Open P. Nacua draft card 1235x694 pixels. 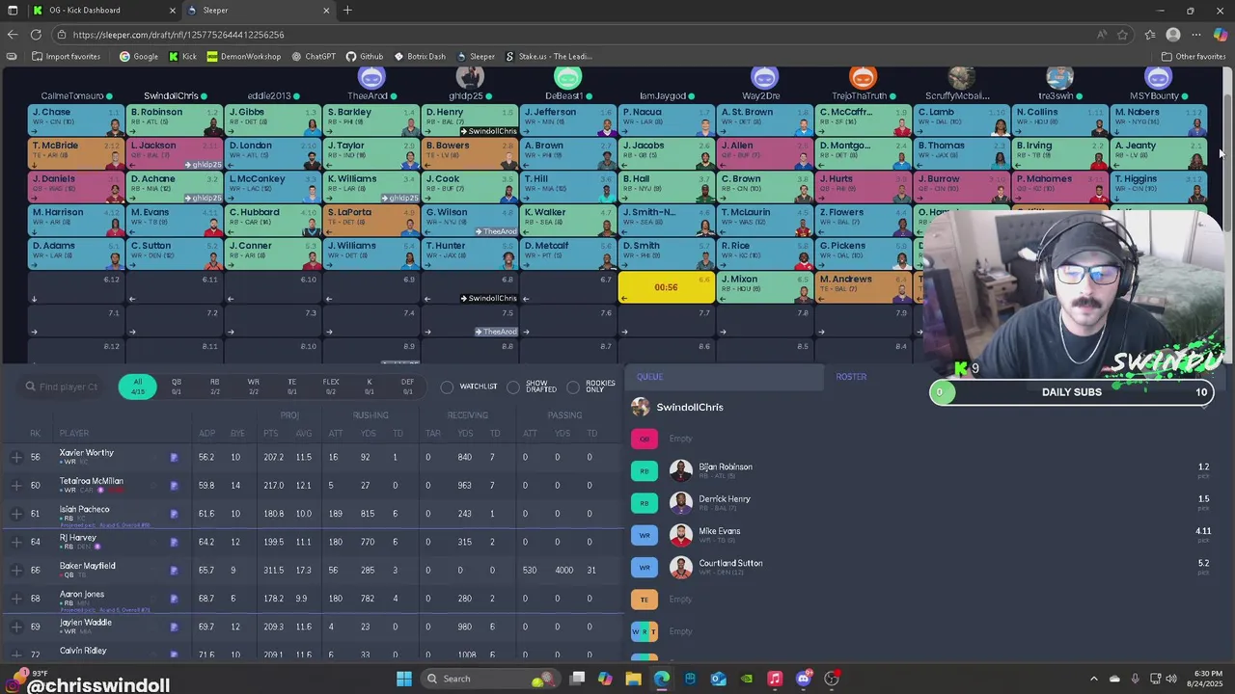point(666,120)
